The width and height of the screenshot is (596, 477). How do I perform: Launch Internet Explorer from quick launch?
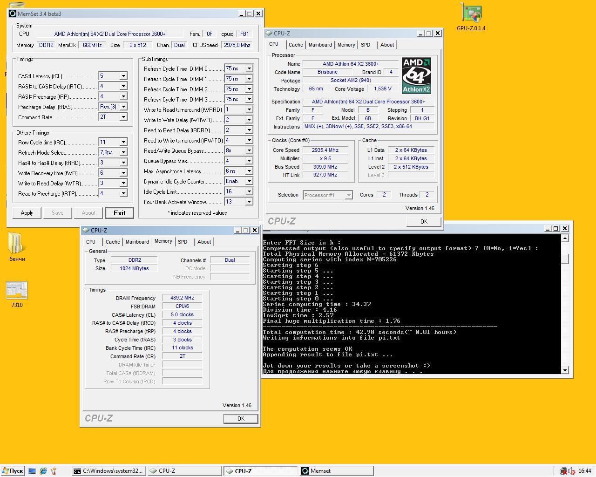[43, 471]
